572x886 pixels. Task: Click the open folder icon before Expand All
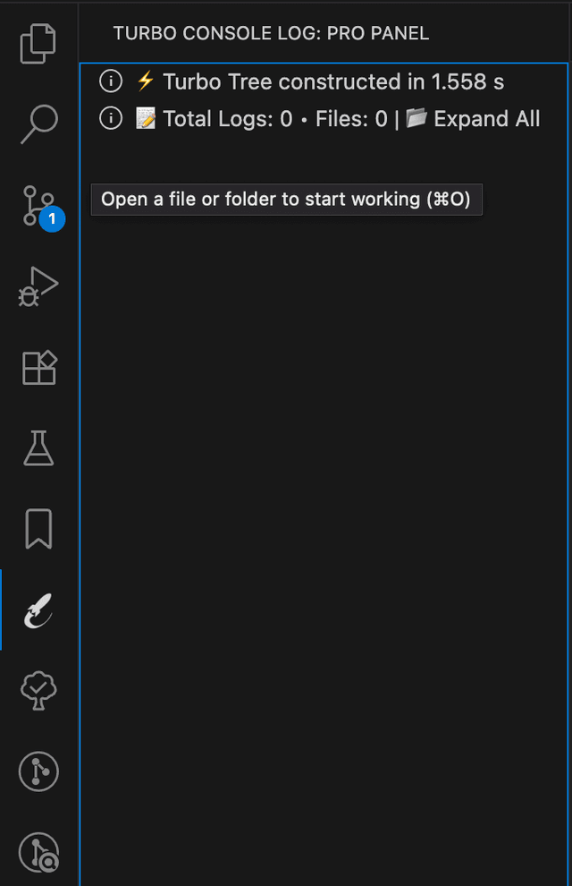pos(416,118)
